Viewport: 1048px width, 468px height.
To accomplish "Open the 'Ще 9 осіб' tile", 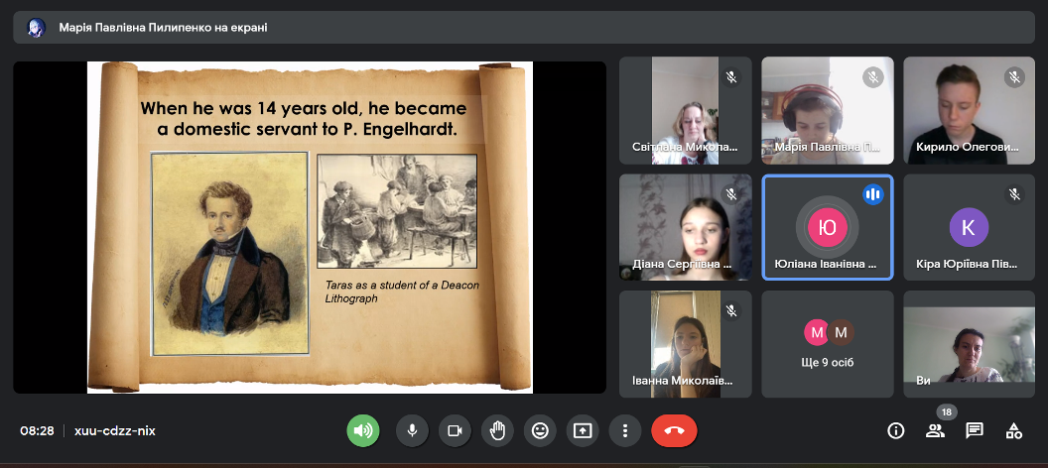I will pyautogui.click(x=828, y=344).
